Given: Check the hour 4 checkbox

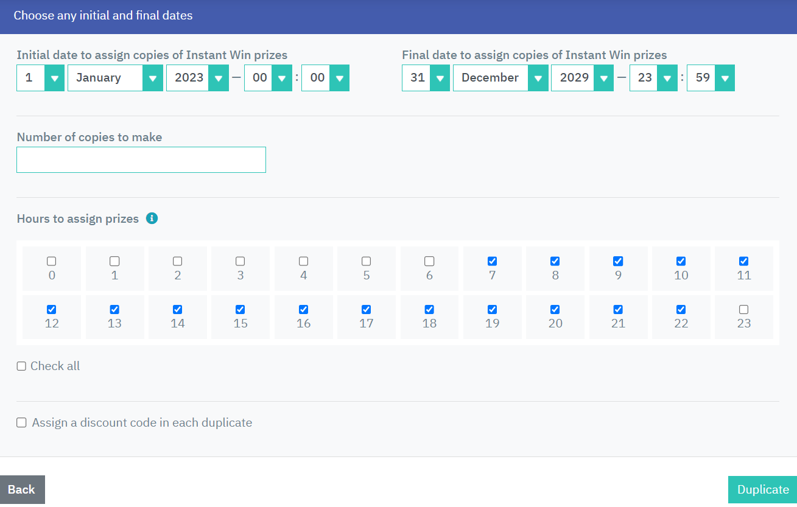Looking at the screenshot, I should [x=303, y=261].
